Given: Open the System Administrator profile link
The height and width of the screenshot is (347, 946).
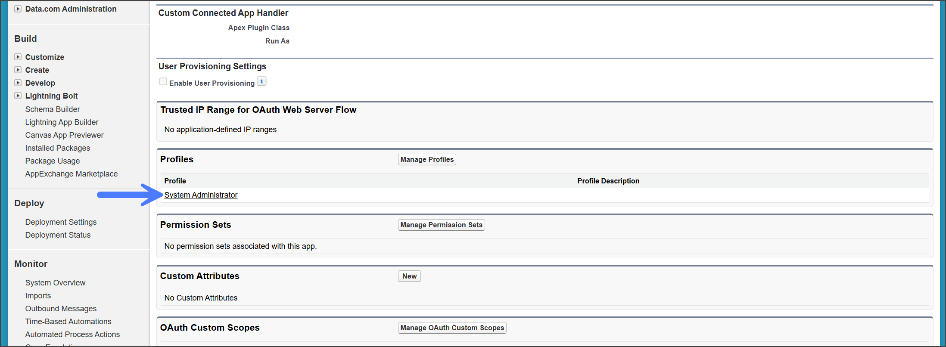Looking at the screenshot, I should pyautogui.click(x=201, y=195).
